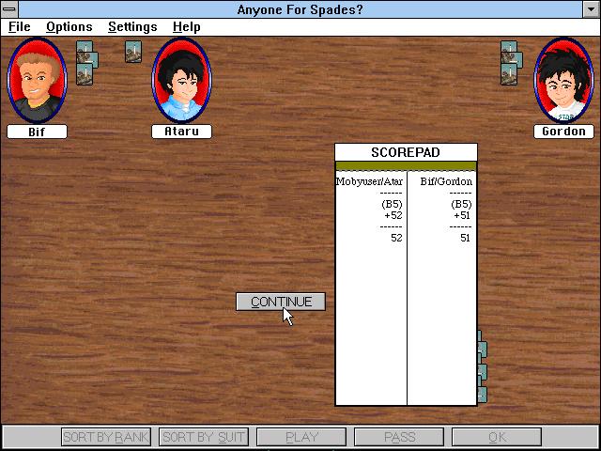Viewport: 601px width, 451px height.
Task: Click the SCOREPAD title header
Action: [x=406, y=152]
